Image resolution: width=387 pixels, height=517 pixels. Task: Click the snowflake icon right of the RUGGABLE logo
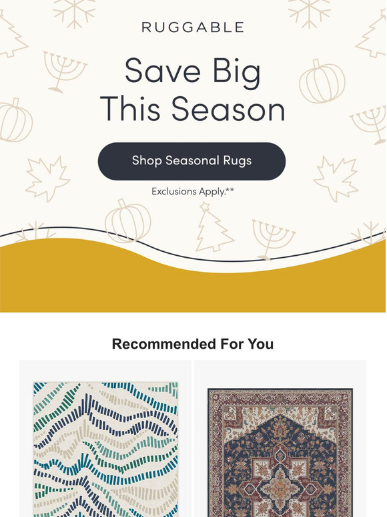point(310,13)
